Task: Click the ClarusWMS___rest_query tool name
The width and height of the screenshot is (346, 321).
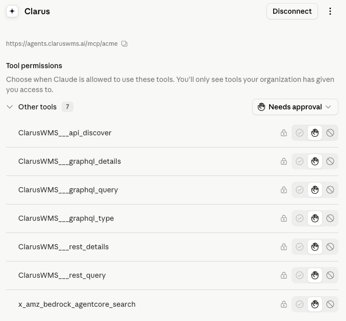Action: [x=62, y=275]
